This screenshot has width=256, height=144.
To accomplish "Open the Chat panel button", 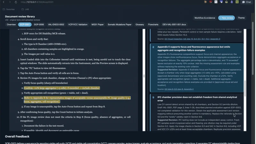I will (246, 2).
